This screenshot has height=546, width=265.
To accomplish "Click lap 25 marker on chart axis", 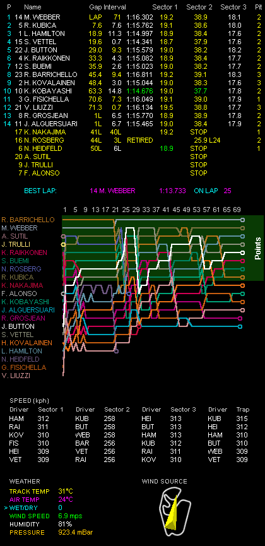I will coord(126,210).
